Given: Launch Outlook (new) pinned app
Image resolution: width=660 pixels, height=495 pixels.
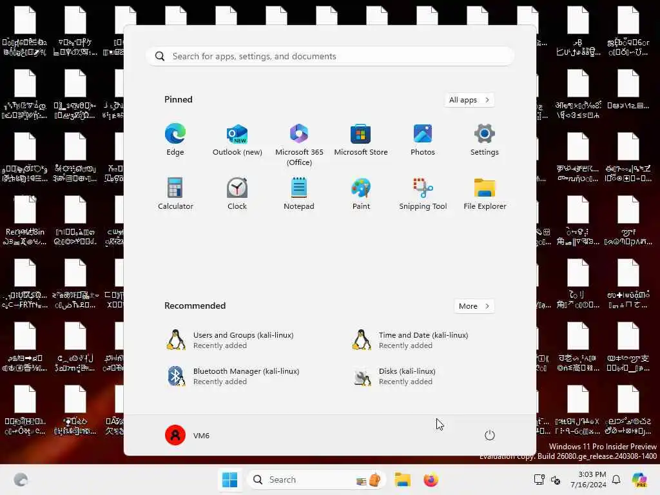Looking at the screenshot, I should coord(237,140).
